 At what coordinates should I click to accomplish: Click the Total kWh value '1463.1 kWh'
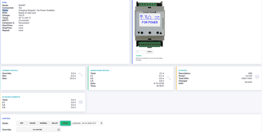coord(247,78)
